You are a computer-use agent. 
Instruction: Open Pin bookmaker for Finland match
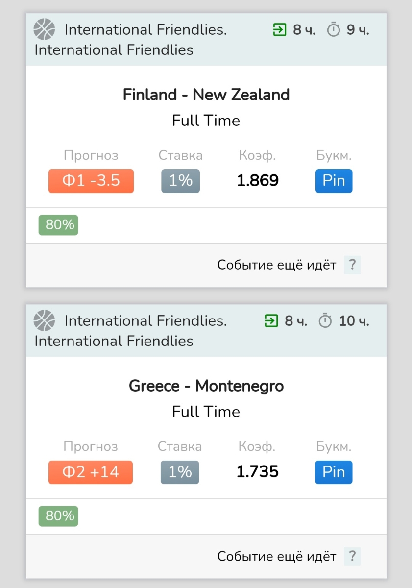[334, 181]
